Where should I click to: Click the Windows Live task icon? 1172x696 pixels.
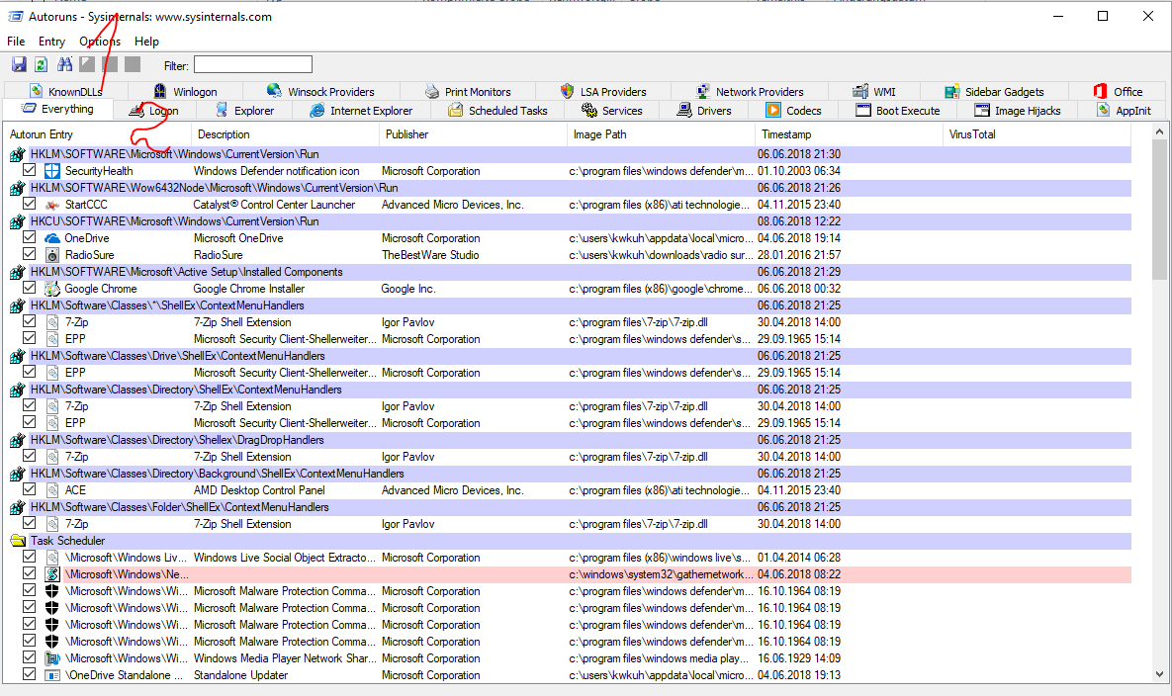52,558
